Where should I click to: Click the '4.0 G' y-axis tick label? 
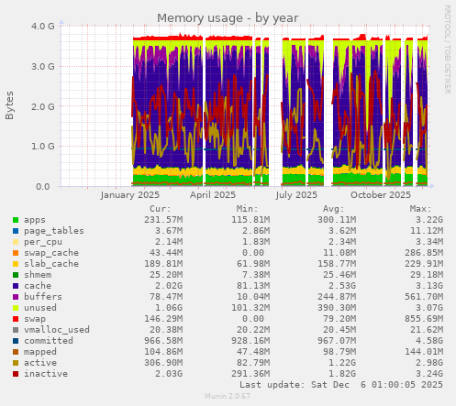click(43, 26)
